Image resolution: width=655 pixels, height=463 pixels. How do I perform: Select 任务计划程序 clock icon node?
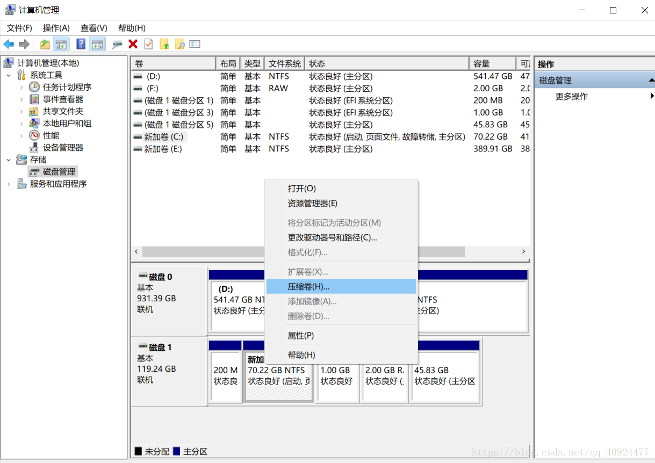(34, 87)
